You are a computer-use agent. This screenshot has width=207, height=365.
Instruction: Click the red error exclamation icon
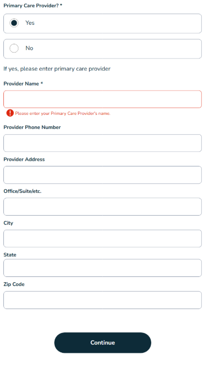click(10, 113)
